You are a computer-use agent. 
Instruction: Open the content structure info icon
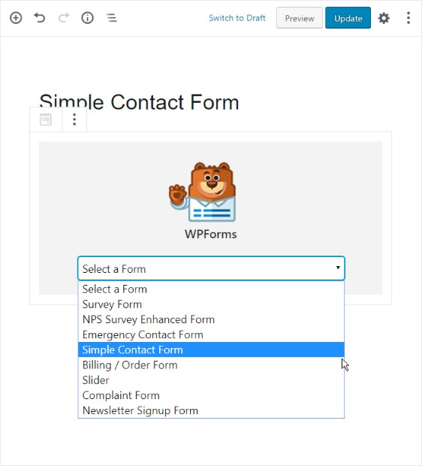click(87, 18)
